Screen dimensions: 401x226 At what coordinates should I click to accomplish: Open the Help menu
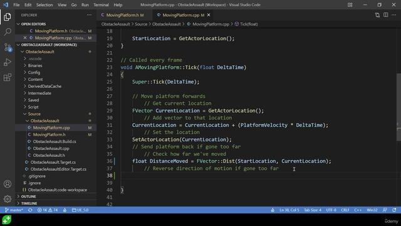point(118,5)
